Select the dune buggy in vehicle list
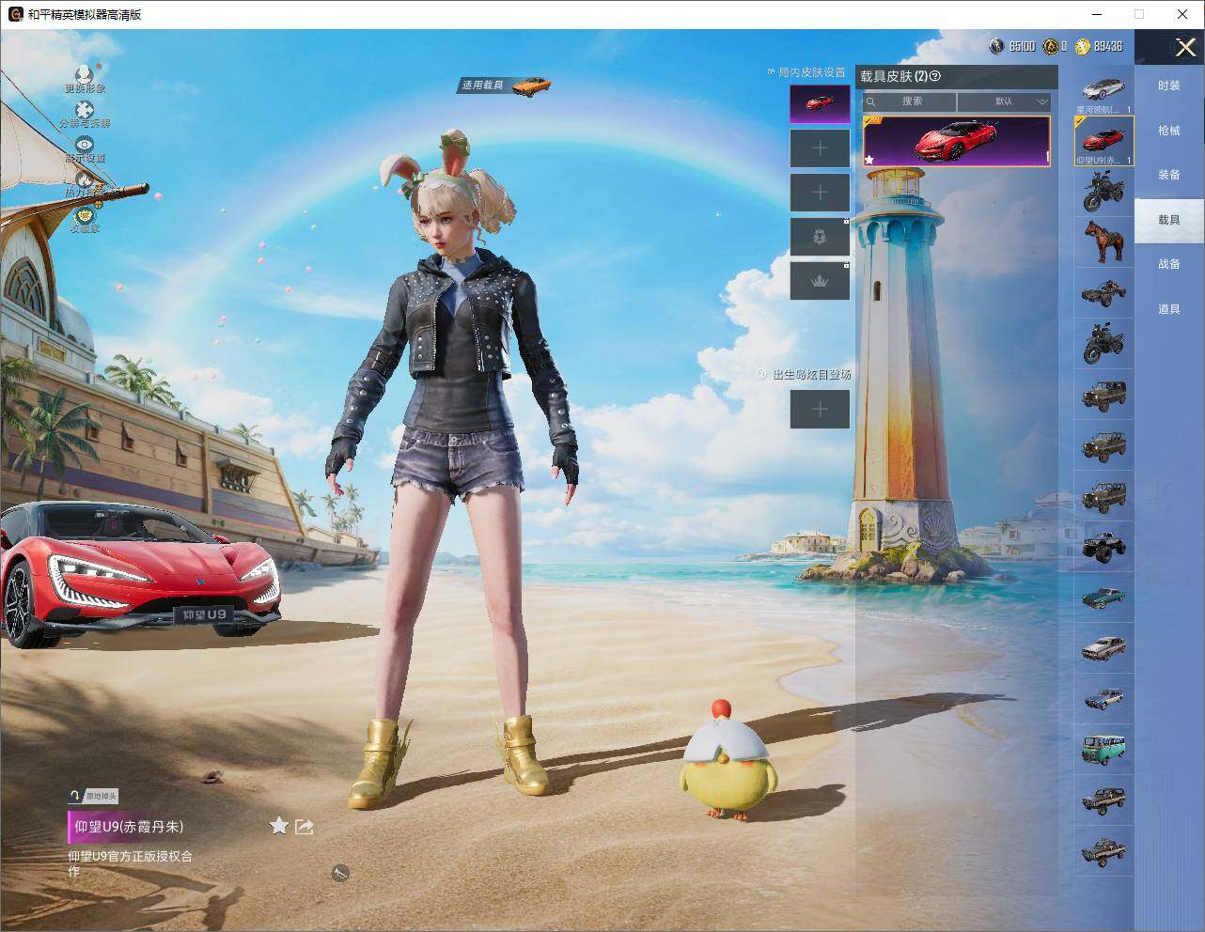The image size is (1205, 932). (1103, 293)
